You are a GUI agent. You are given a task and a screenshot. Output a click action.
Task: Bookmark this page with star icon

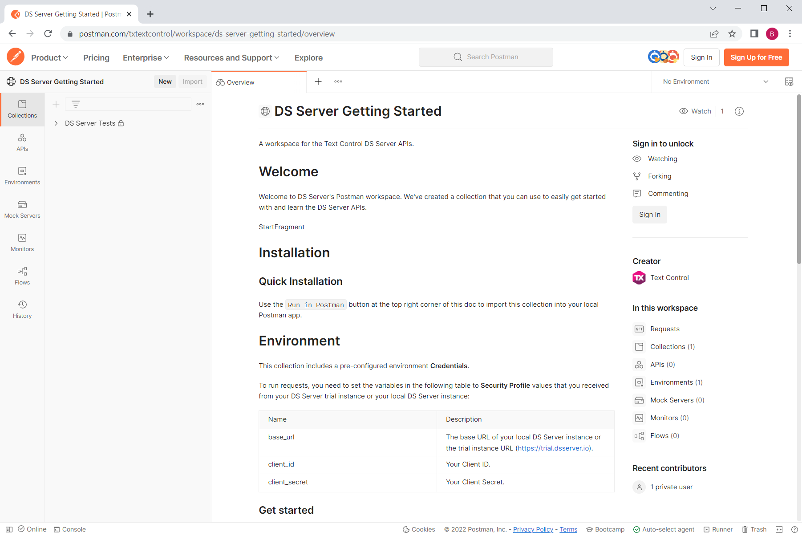coord(732,34)
